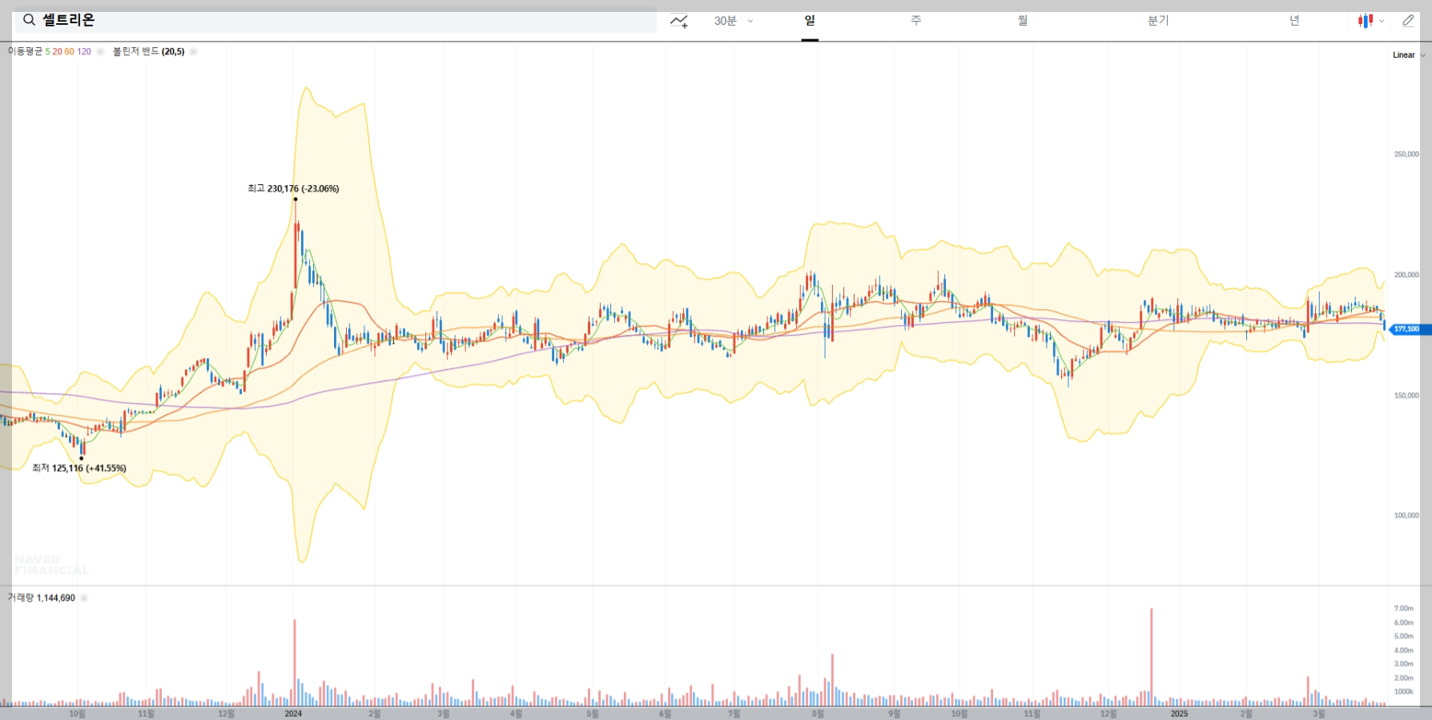Screen dimensions: 1432x720
Task: Click the 2024 label on time axis
Action: [x=293, y=713]
